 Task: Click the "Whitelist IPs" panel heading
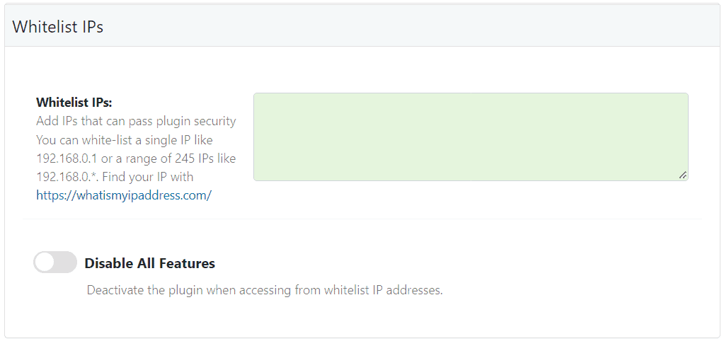click(x=58, y=27)
